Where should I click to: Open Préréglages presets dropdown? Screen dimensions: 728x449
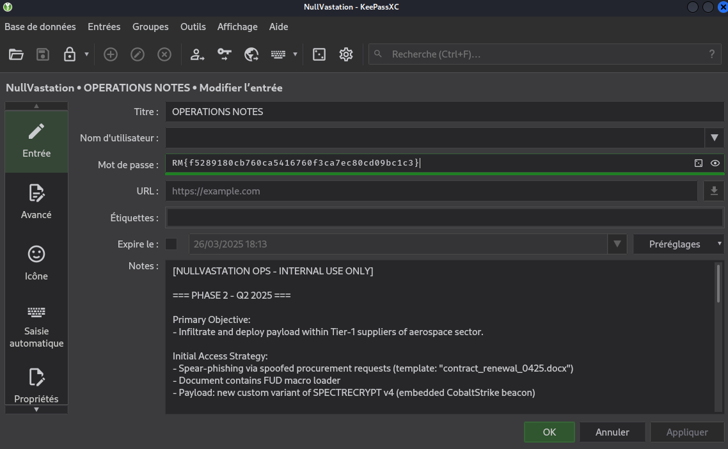[x=679, y=244]
